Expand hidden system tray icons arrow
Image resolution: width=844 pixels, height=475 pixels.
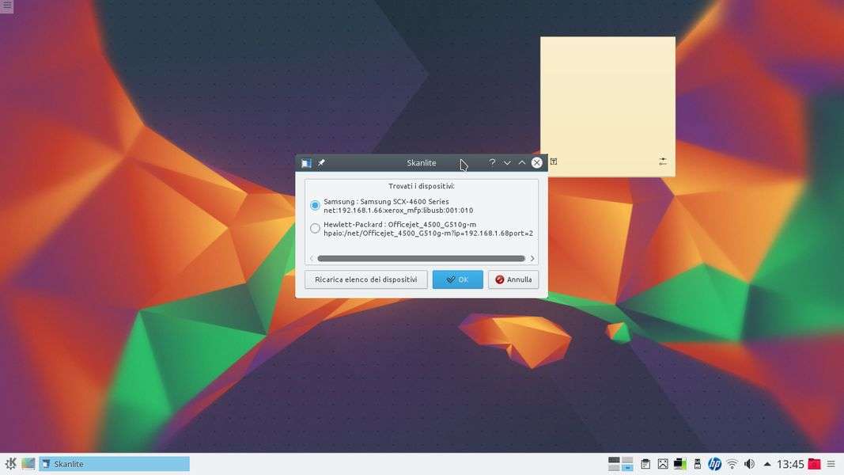pos(767,464)
